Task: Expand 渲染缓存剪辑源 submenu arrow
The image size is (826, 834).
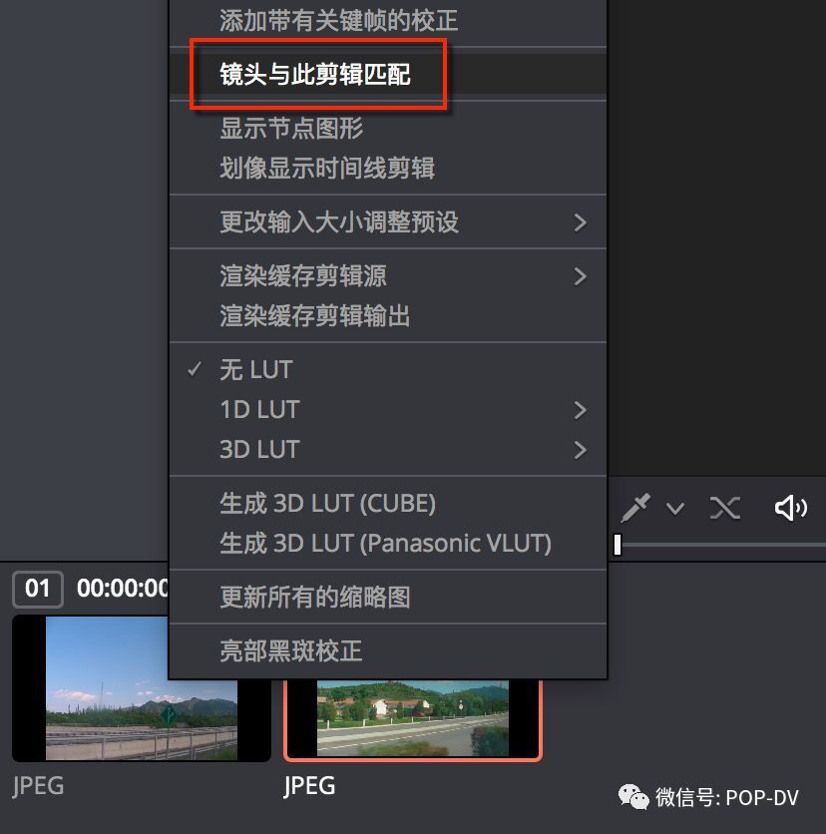Action: pos(581,276)
